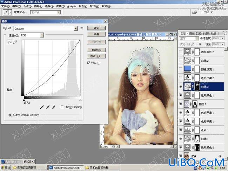Open the 不透明度 opacity slider arrow
This screenshot has height=171, width=228.
pyautogui.click(x=222, y=38)
